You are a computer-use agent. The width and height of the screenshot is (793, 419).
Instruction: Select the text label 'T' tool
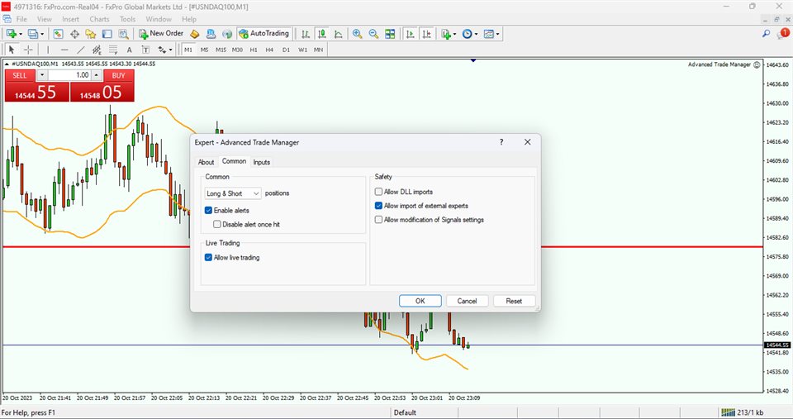[x=145, y=50]
